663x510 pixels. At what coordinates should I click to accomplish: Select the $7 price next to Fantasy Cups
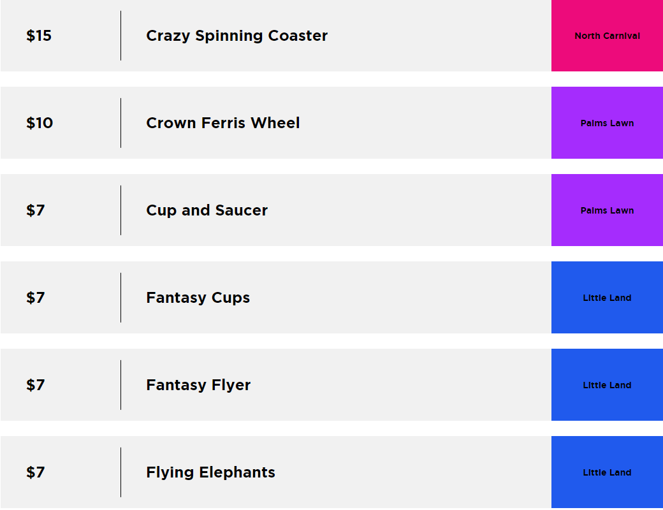[36, 298]
